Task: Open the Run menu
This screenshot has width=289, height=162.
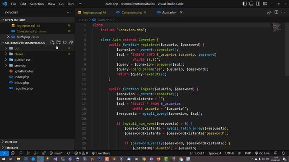Action: click(x=70, y=4)
